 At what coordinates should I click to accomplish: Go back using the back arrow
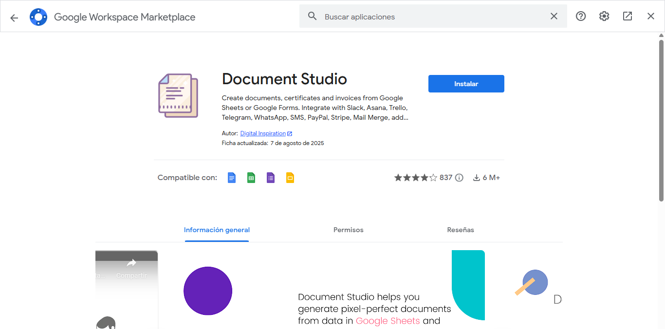pyautogui.click(x=14, y=17)
